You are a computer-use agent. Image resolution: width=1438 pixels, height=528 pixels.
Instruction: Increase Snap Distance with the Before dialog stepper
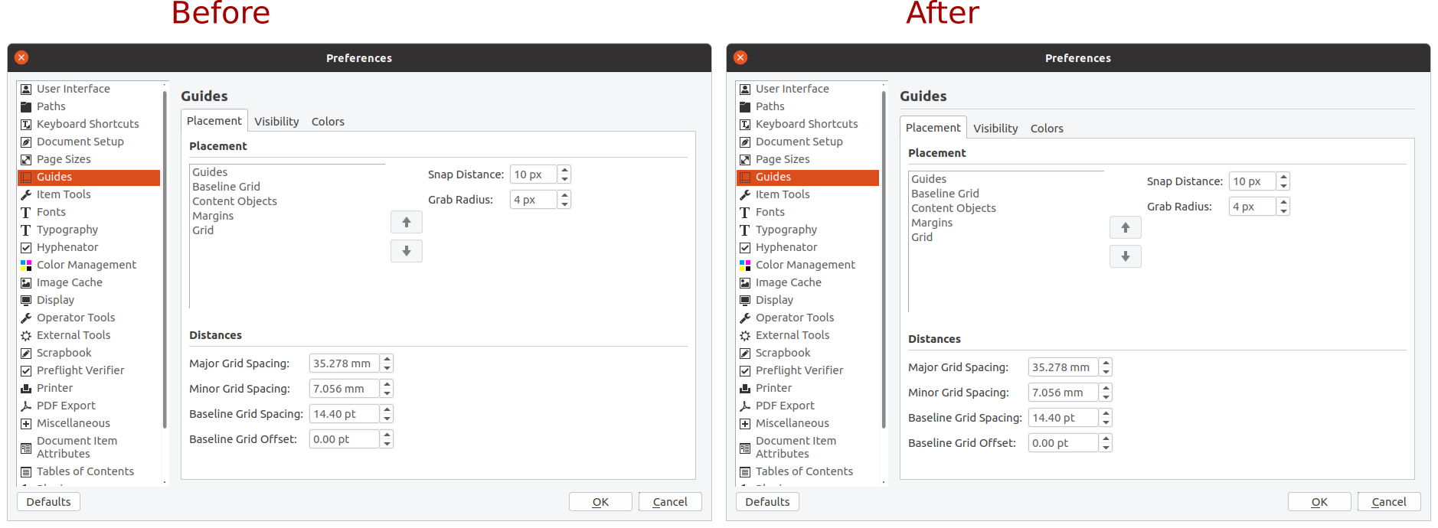tap(564, 170)
